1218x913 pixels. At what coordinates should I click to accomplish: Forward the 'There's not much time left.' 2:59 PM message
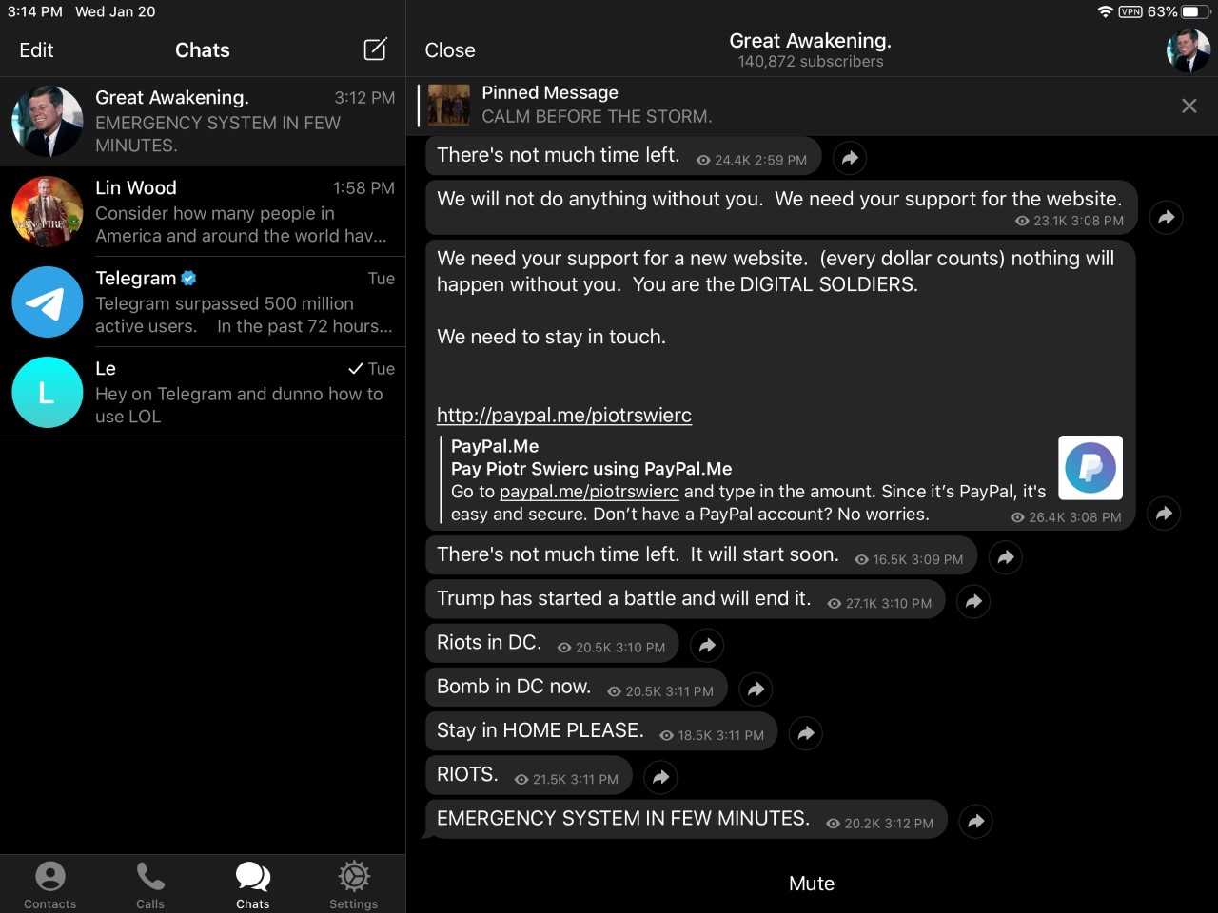pos(850,158)
